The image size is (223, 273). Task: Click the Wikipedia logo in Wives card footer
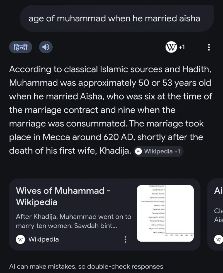[21, 239]
